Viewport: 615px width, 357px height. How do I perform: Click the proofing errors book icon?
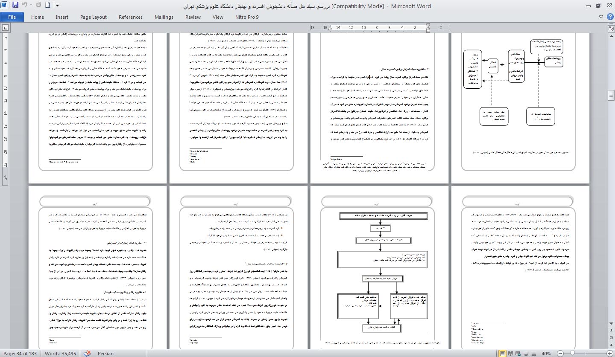[x=87, y=353]
